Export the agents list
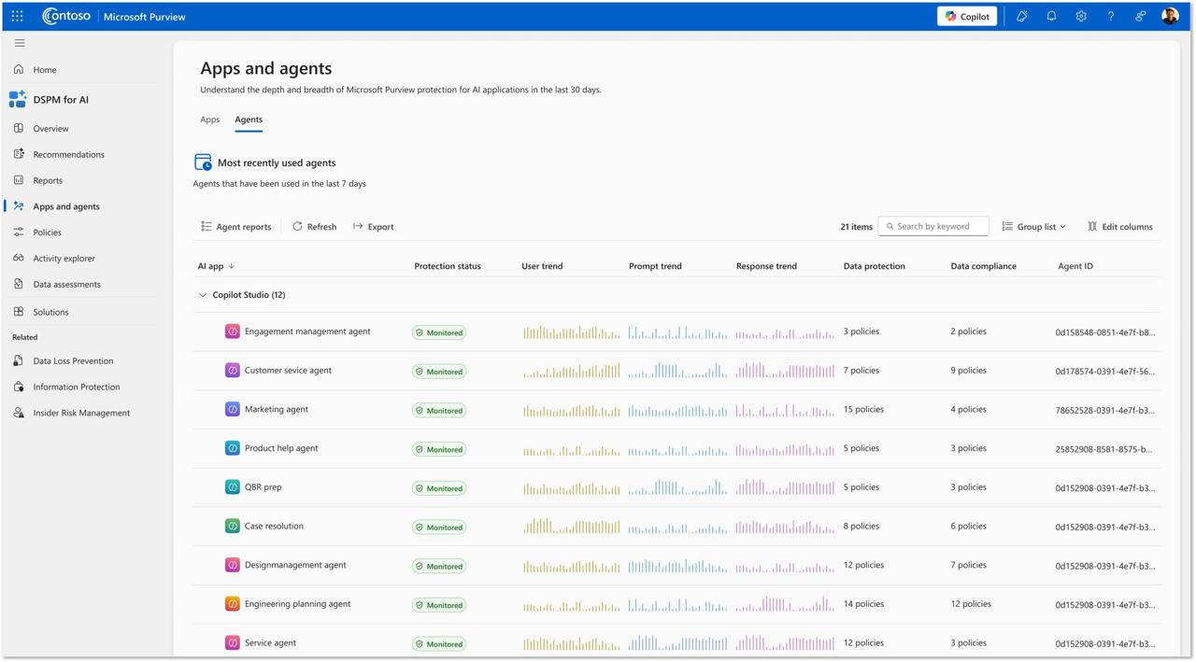The height and width of the screenshot is (662, 1196). (x=374, y=227)
